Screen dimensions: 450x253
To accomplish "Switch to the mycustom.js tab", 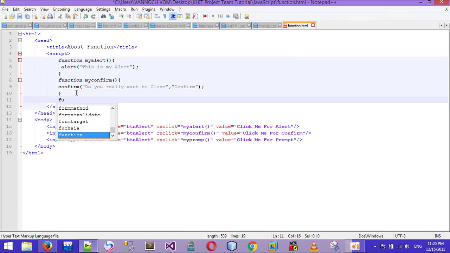I will point(16,26).
